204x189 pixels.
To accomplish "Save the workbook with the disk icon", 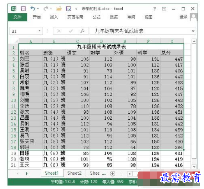I will point(23,9).
